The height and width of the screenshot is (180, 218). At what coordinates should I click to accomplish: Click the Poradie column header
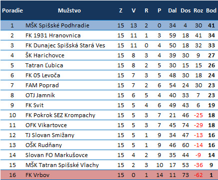point(12,10)
